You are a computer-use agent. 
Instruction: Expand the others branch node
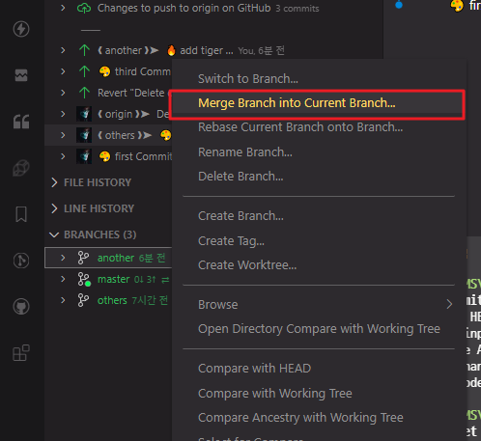pos(63,300)
